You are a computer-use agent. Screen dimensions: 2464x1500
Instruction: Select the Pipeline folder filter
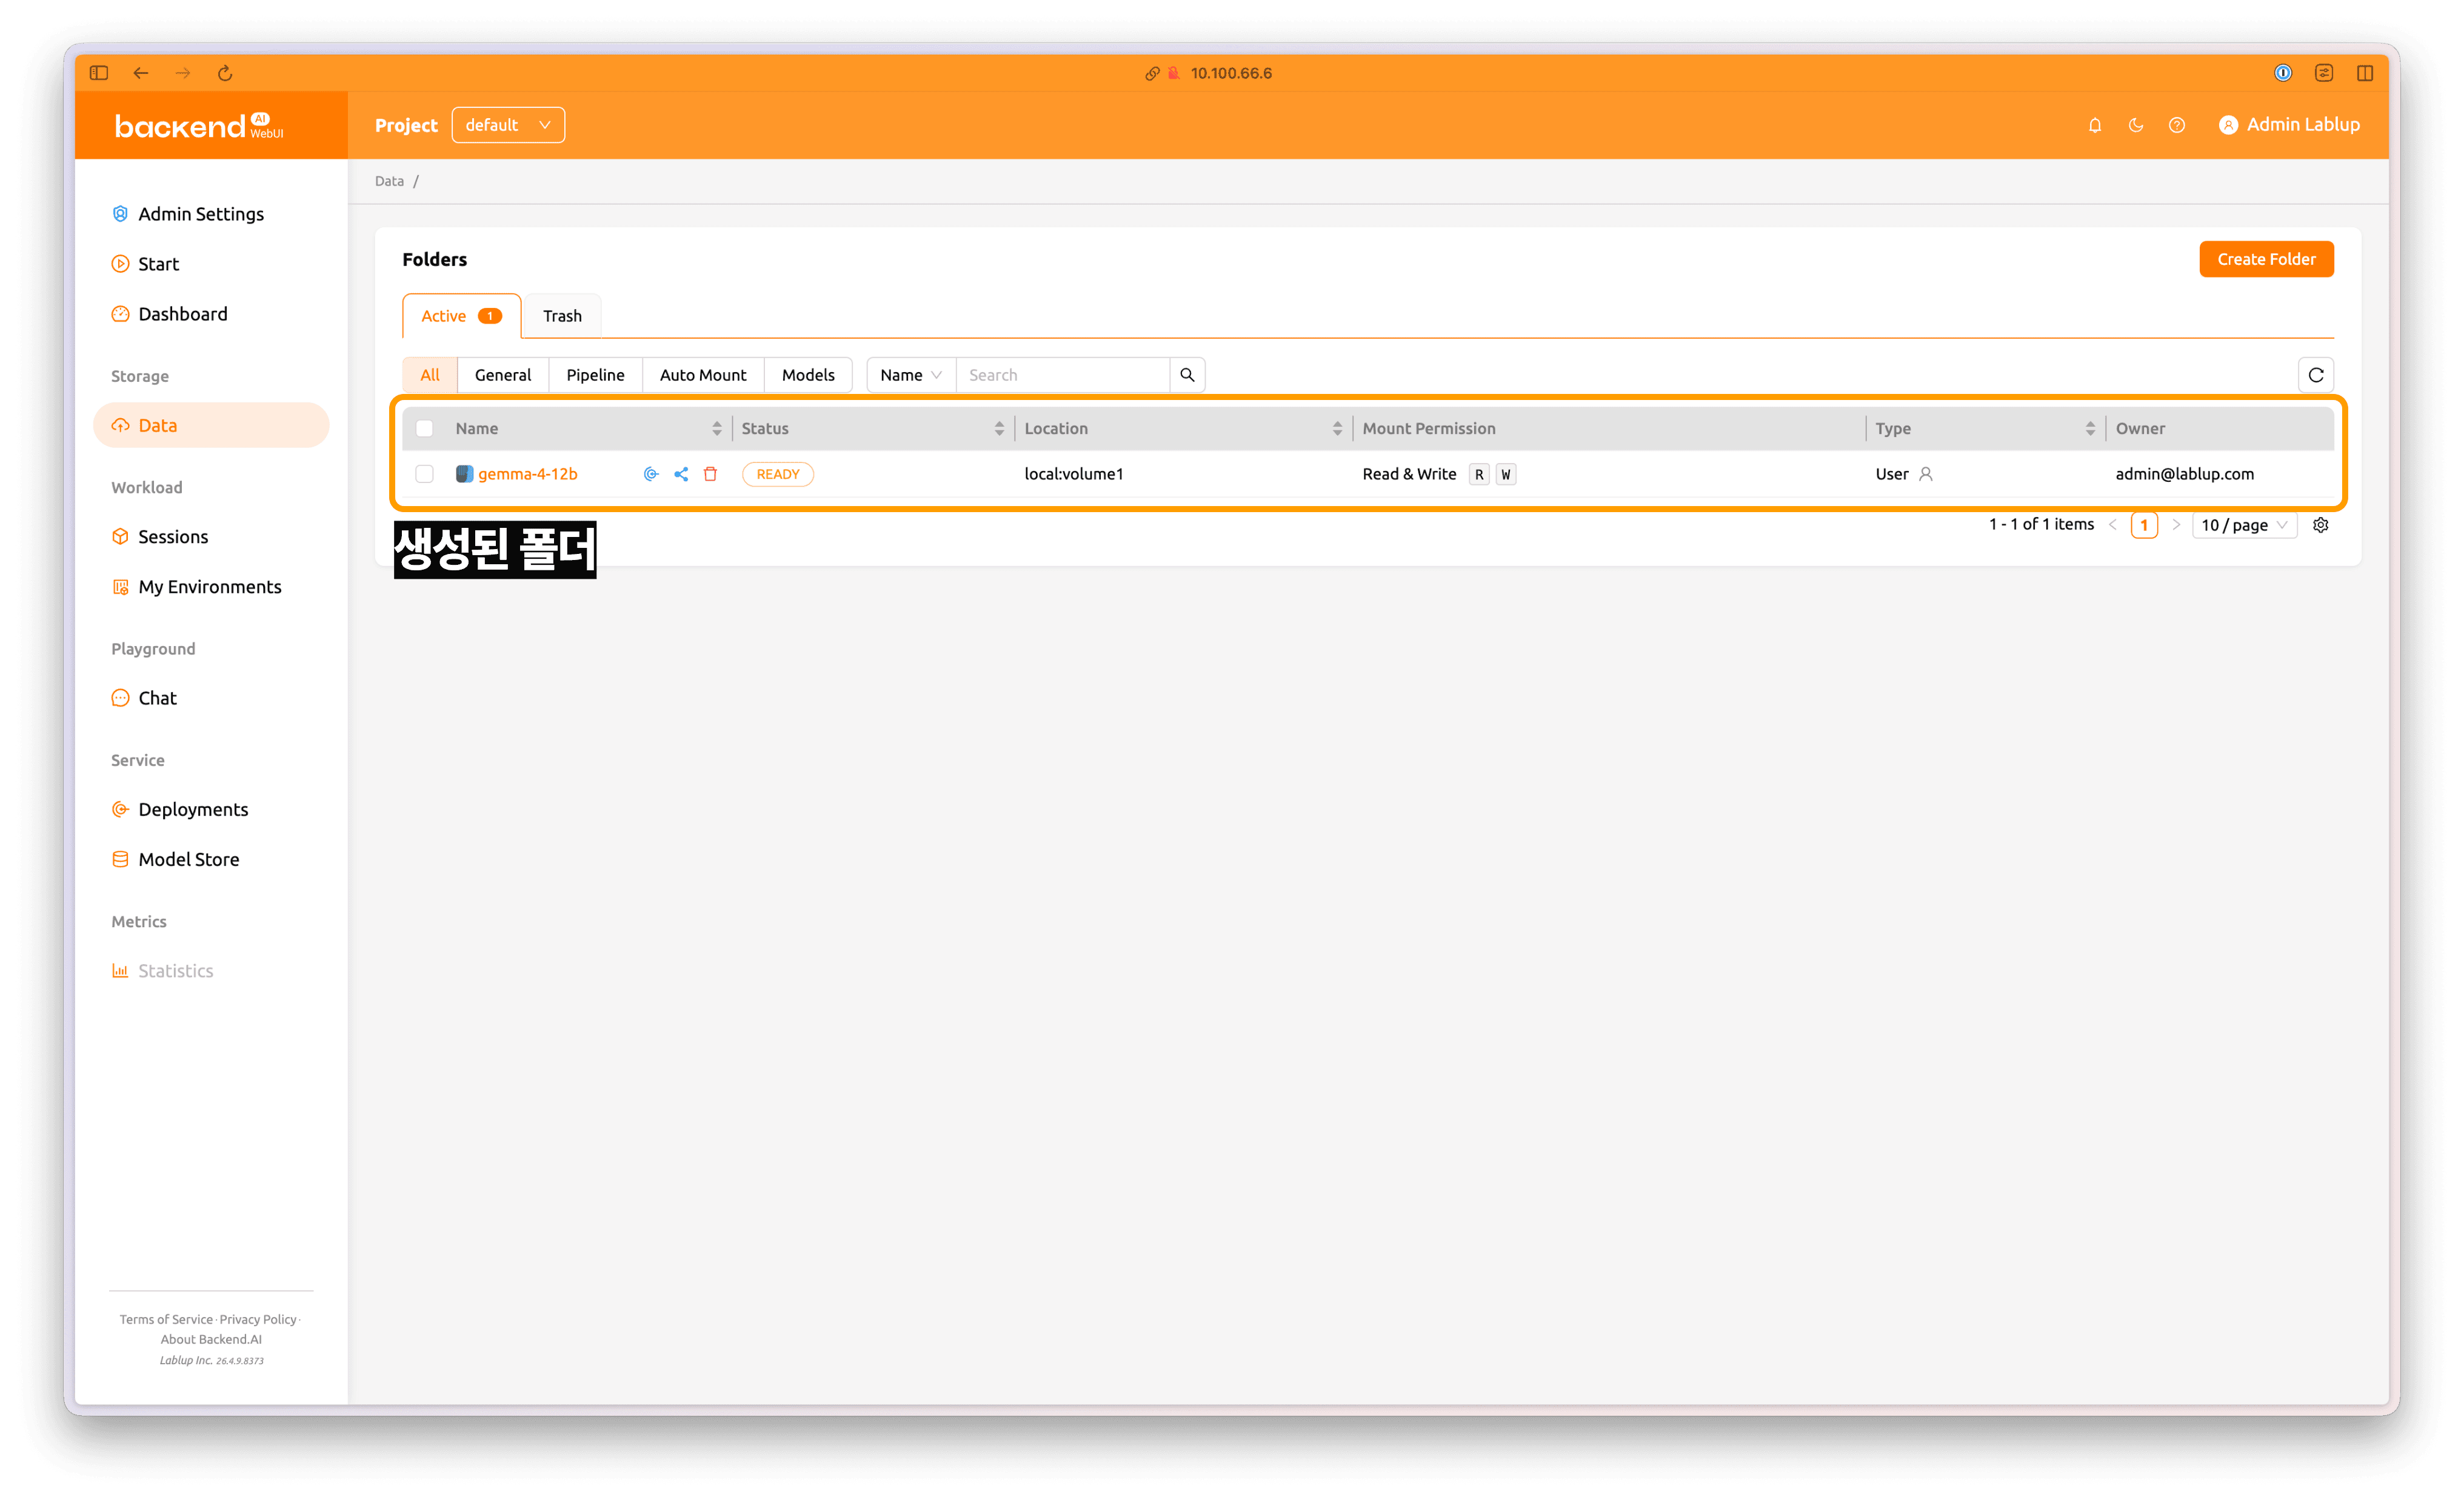click(x=595, y=375)
